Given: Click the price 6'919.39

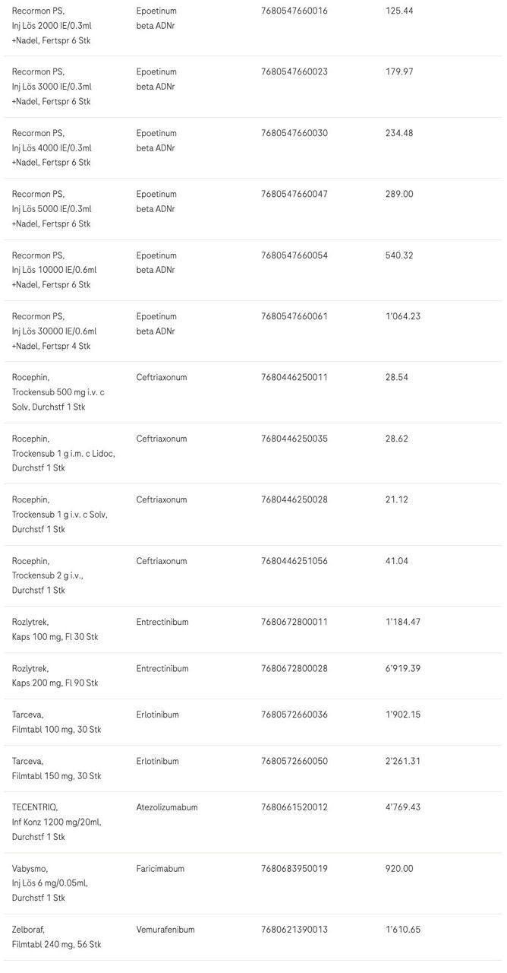Looking at the screenshot, I should (x=403, y=669).
